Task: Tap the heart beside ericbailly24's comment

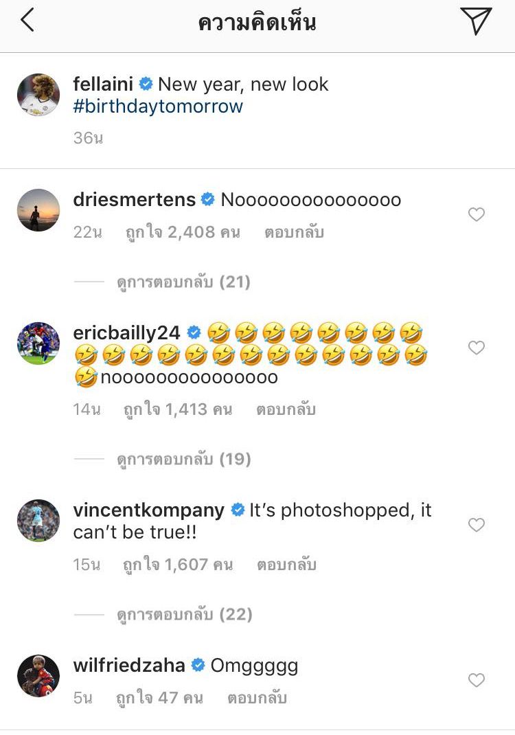Action: (x=477, y=348)
